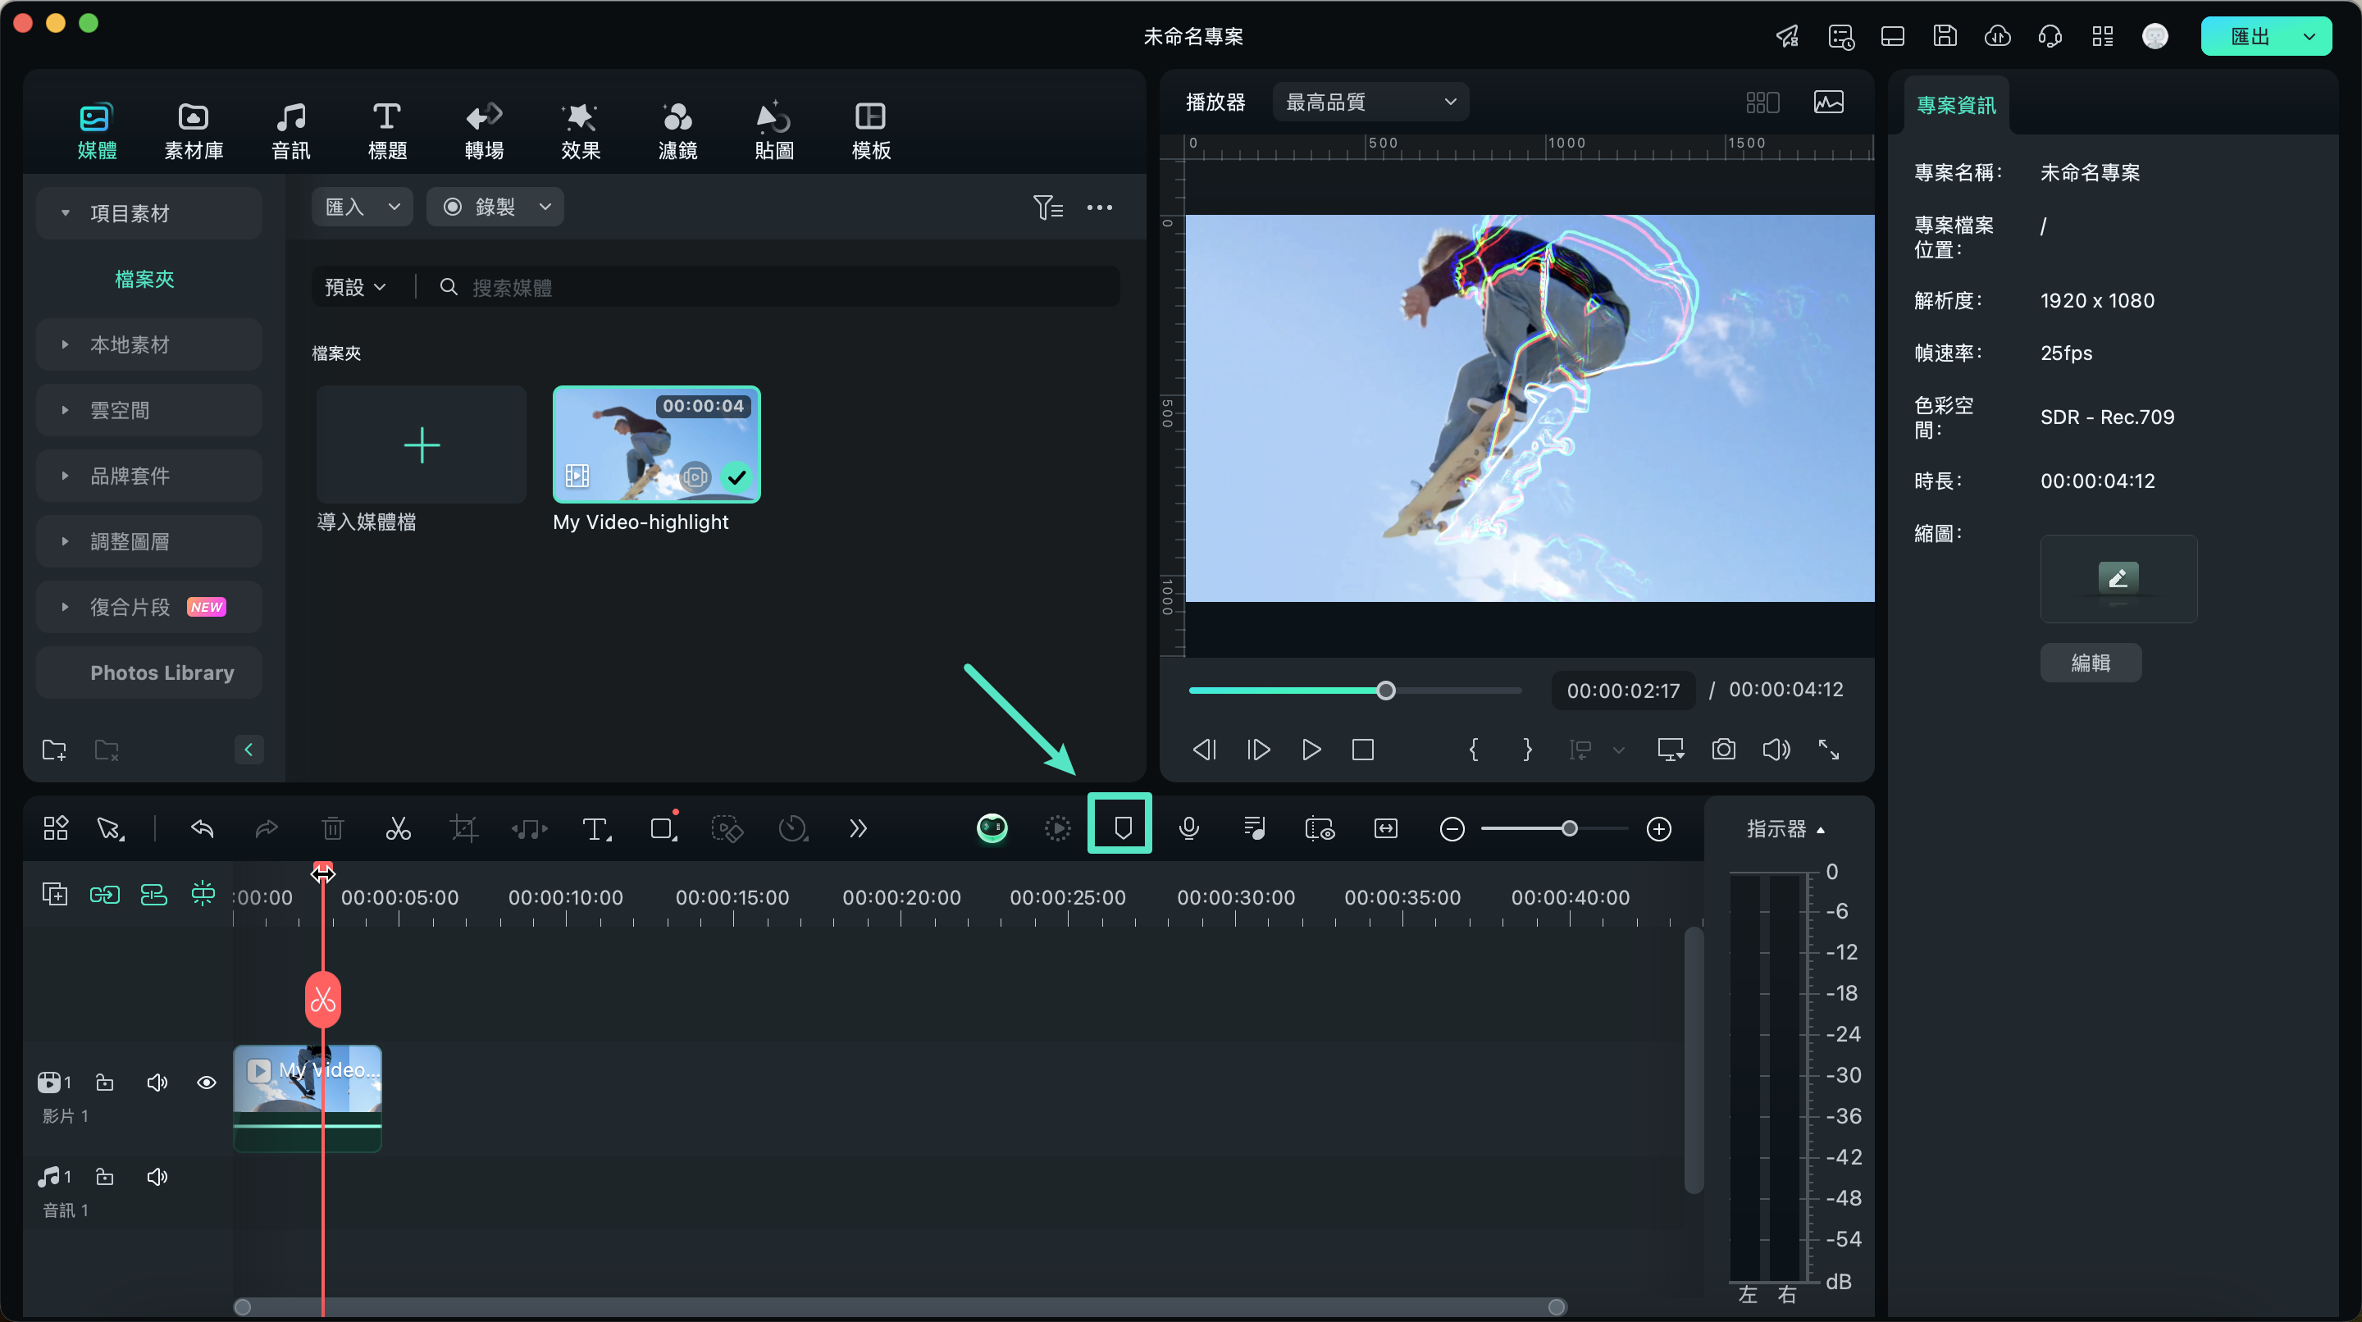The width and height of the screenshot is (2362, 1322).
Task: Switch to the 轉場 tab
Action: tap(484, 130)
